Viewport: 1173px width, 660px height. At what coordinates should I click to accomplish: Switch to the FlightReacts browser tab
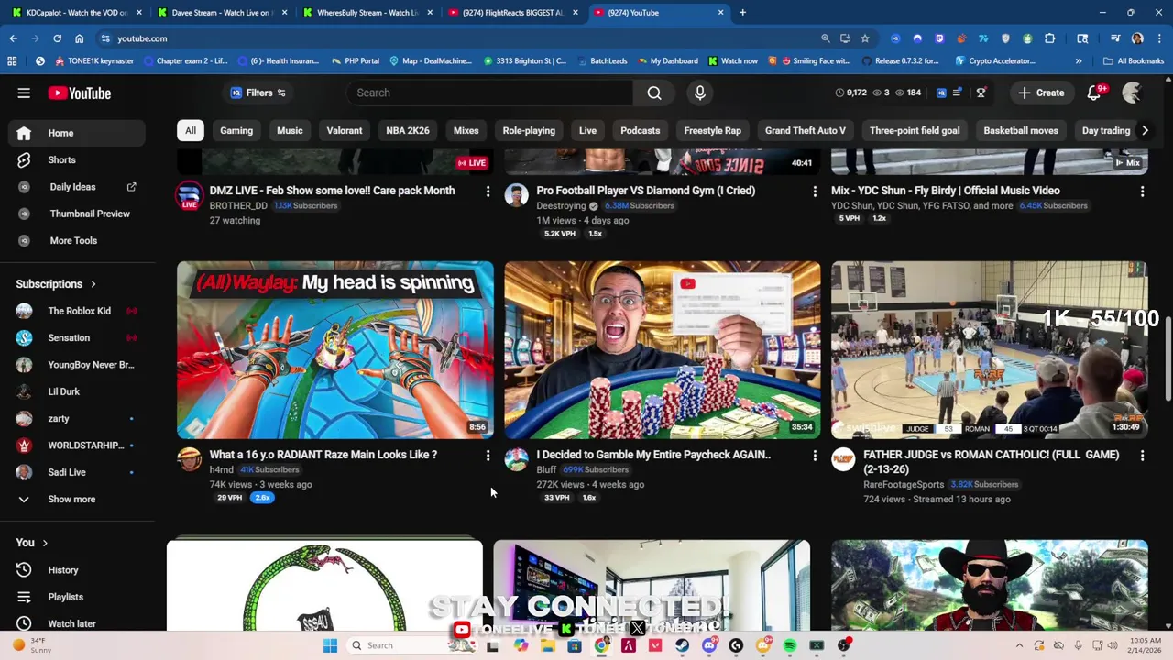(x=511, y=13)
